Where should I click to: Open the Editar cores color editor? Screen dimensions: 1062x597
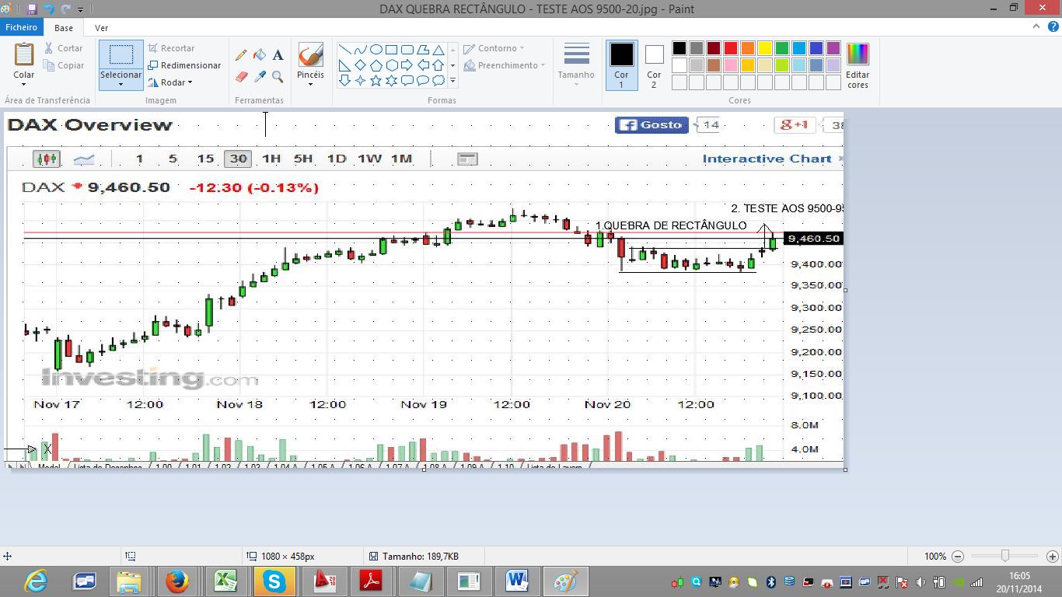point(858,65)
